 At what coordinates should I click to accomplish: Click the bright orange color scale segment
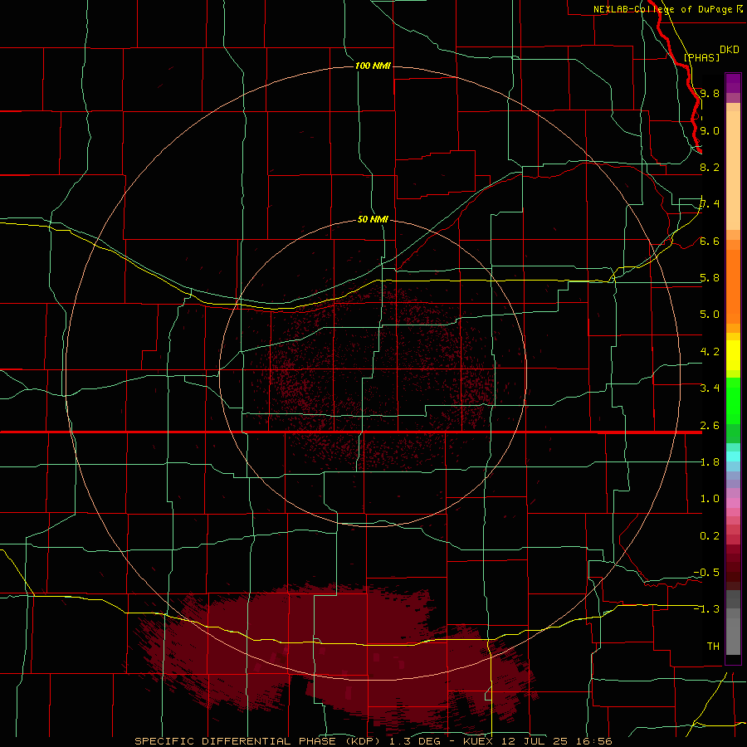(733, 286)
